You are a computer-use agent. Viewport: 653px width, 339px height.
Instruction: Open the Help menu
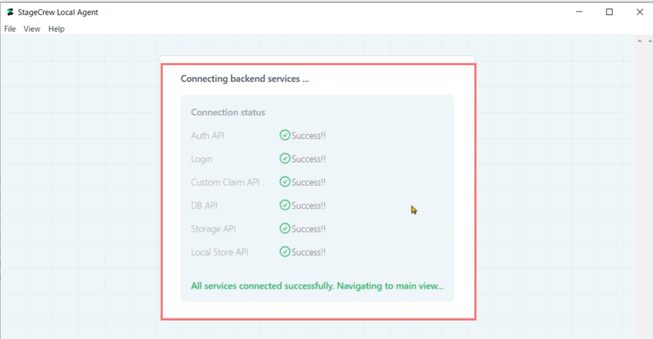coord(56,29)
